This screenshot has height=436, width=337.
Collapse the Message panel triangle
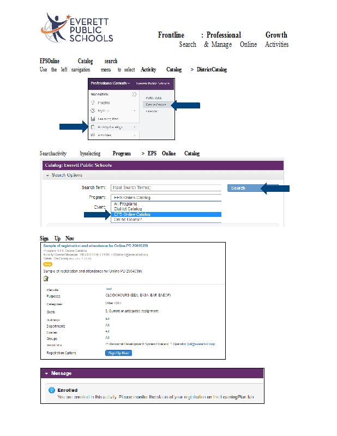46,373
